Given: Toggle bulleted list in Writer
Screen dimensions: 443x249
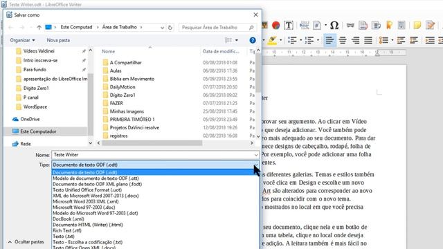Looking at the screenshot, I should pos(292,40).
